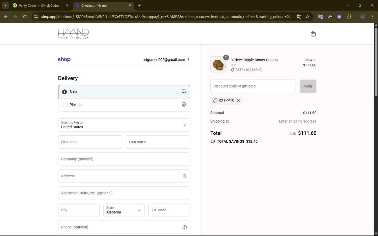The width and height of the screenshot is (378, 236).
Task: Open the shopping bag cart icon
Action: (x=313, y=34)
